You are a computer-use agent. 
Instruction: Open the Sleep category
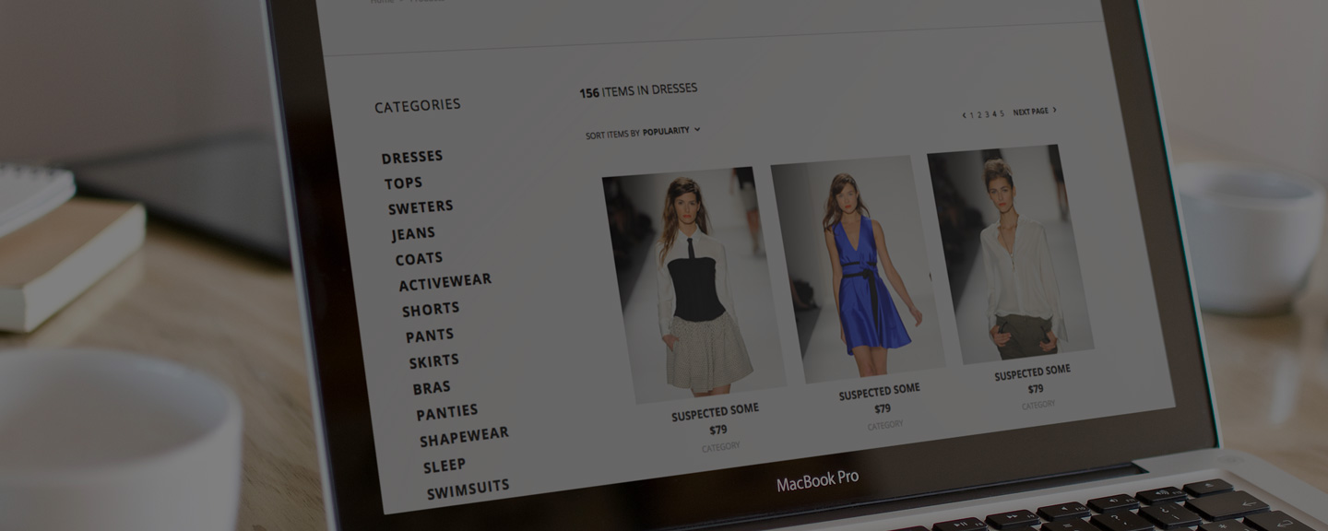[445, 466]
